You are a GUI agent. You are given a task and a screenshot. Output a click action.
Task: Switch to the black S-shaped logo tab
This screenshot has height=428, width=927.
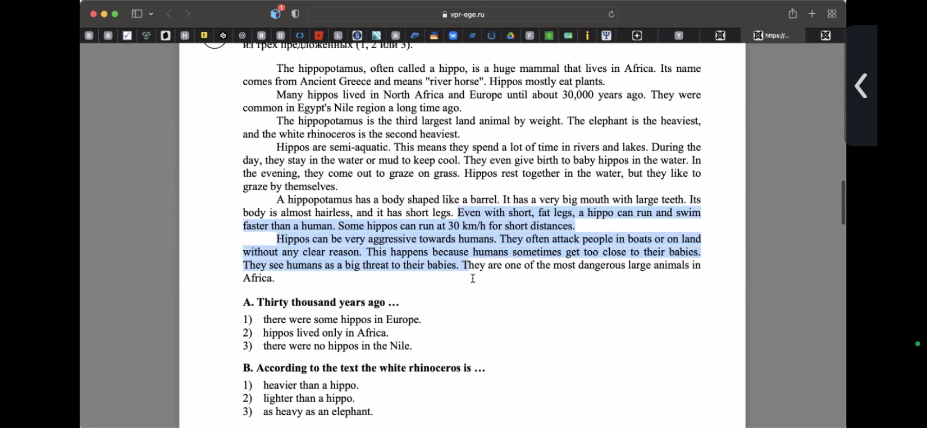click(223, 35)
